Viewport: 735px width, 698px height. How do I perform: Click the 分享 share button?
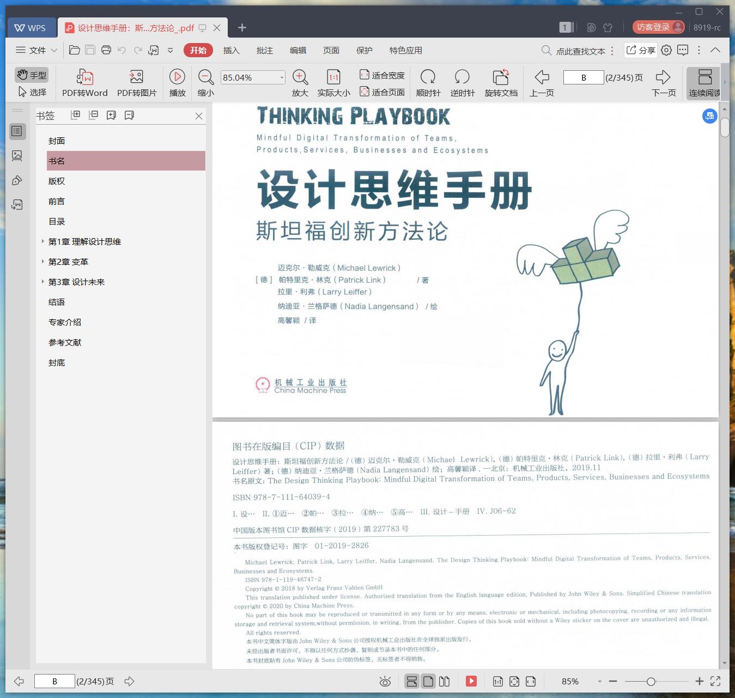(641, 50)
